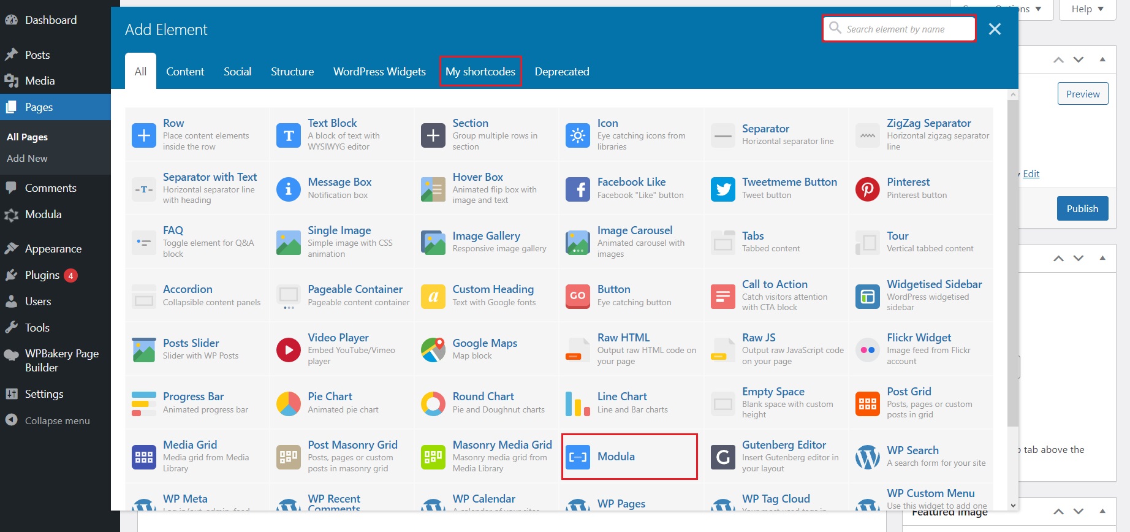Open the Plugins menu in sidebar
The width and height of the screenshot is (1130, 532).
click(x=42, y=275)
